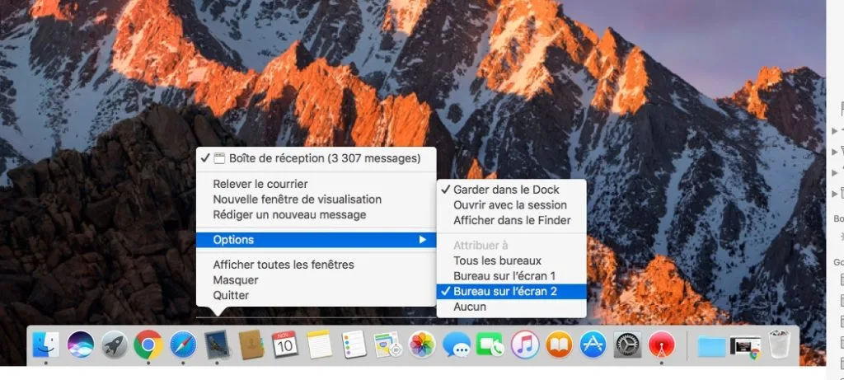Open the green FaceTime icon
This screenshot has width=844, height=380.
[x=490, y=345]
